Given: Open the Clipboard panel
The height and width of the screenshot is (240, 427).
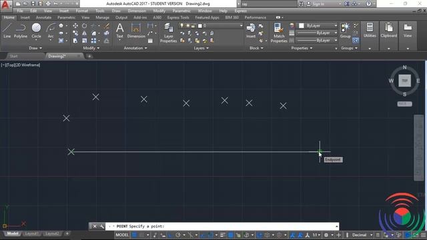Looking at the screenshot, I should coord(388,30).
